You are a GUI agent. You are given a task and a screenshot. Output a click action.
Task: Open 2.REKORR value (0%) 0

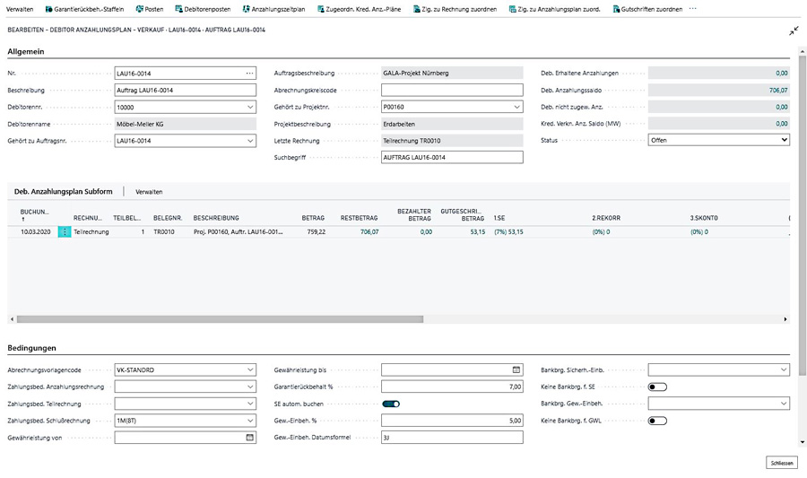point(601,232)
